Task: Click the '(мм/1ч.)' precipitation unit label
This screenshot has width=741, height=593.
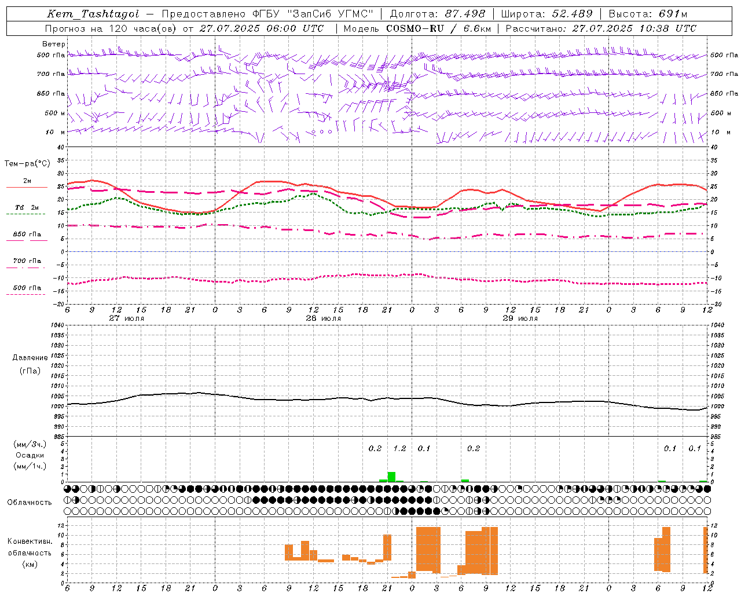Action: 30,466
